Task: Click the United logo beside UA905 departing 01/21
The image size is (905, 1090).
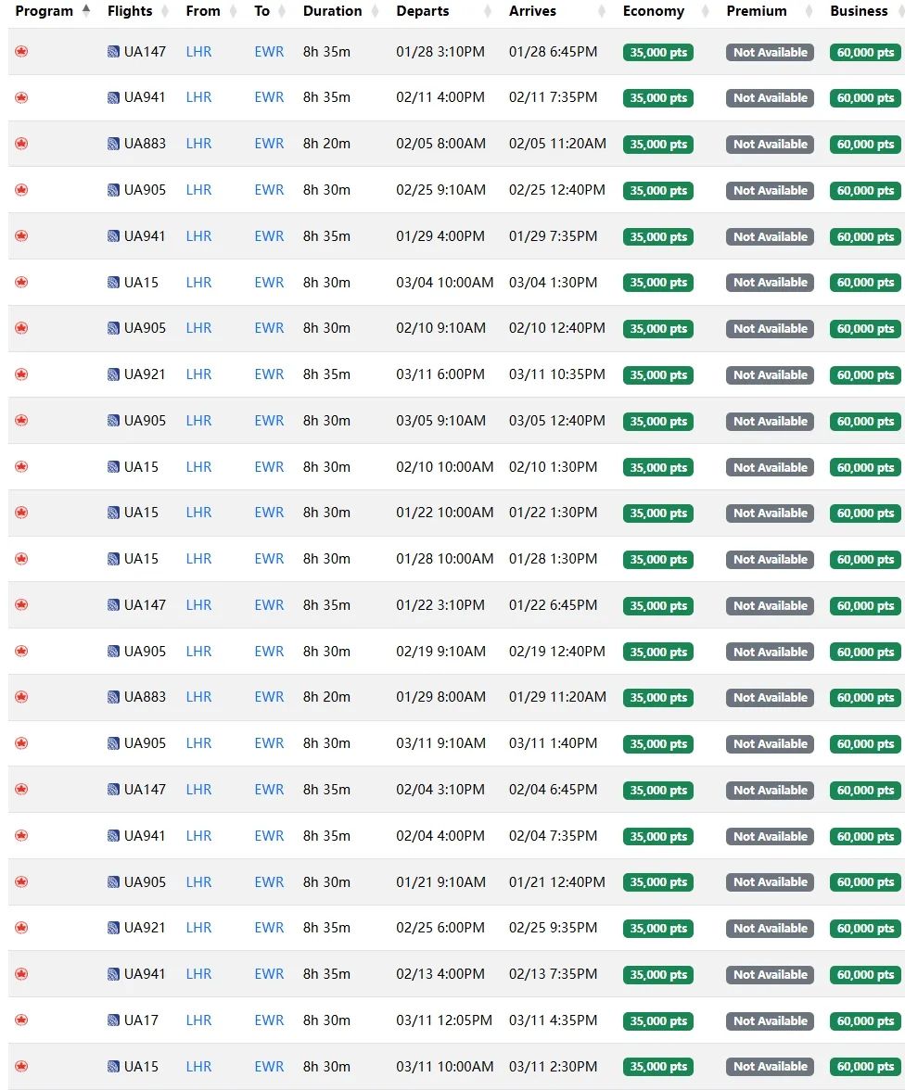Action: click(x=113, y=882)
